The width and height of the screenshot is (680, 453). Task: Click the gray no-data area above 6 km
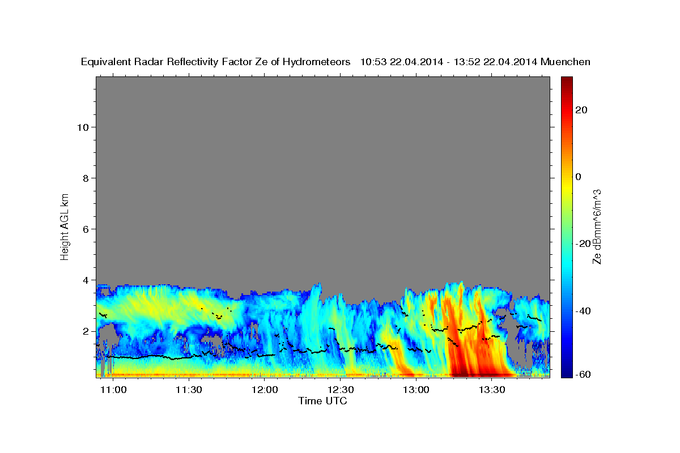[x=322, y=153]
